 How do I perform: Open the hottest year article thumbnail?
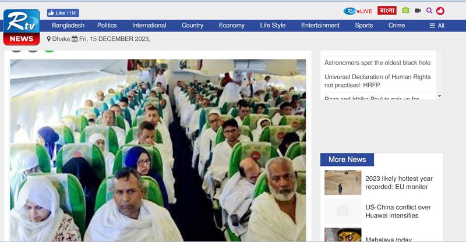point(343,183)
